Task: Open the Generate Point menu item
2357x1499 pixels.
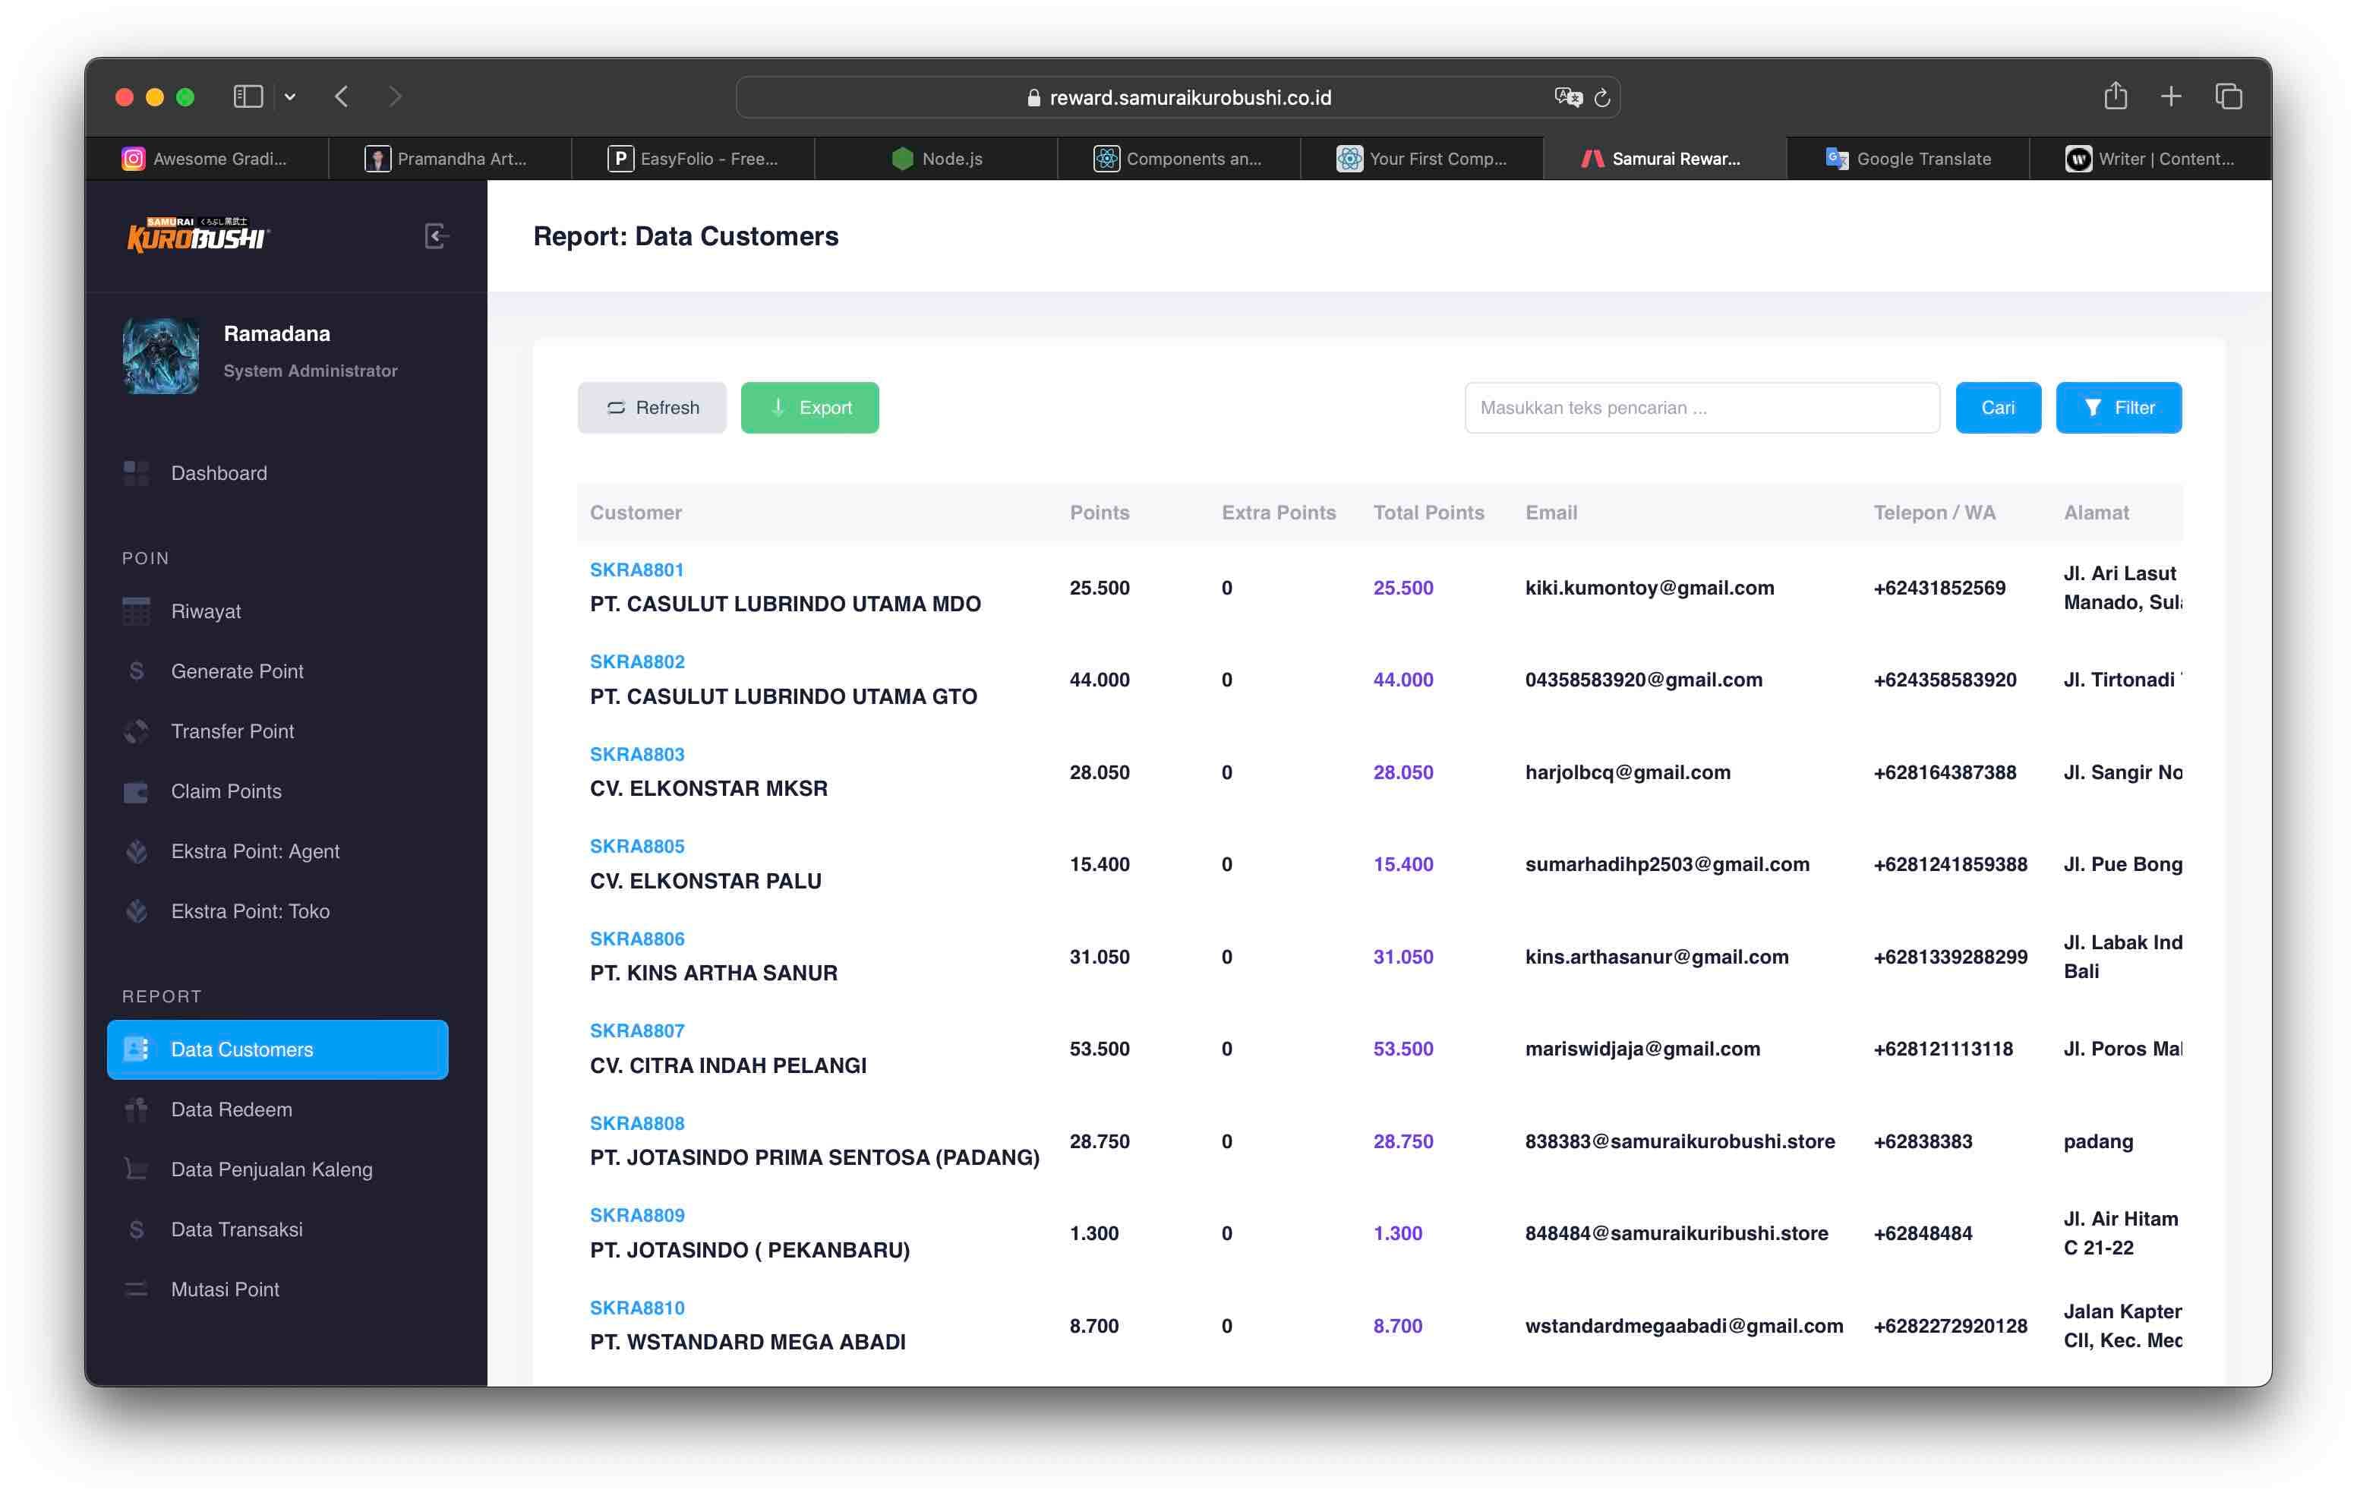Action: (277, 671)
